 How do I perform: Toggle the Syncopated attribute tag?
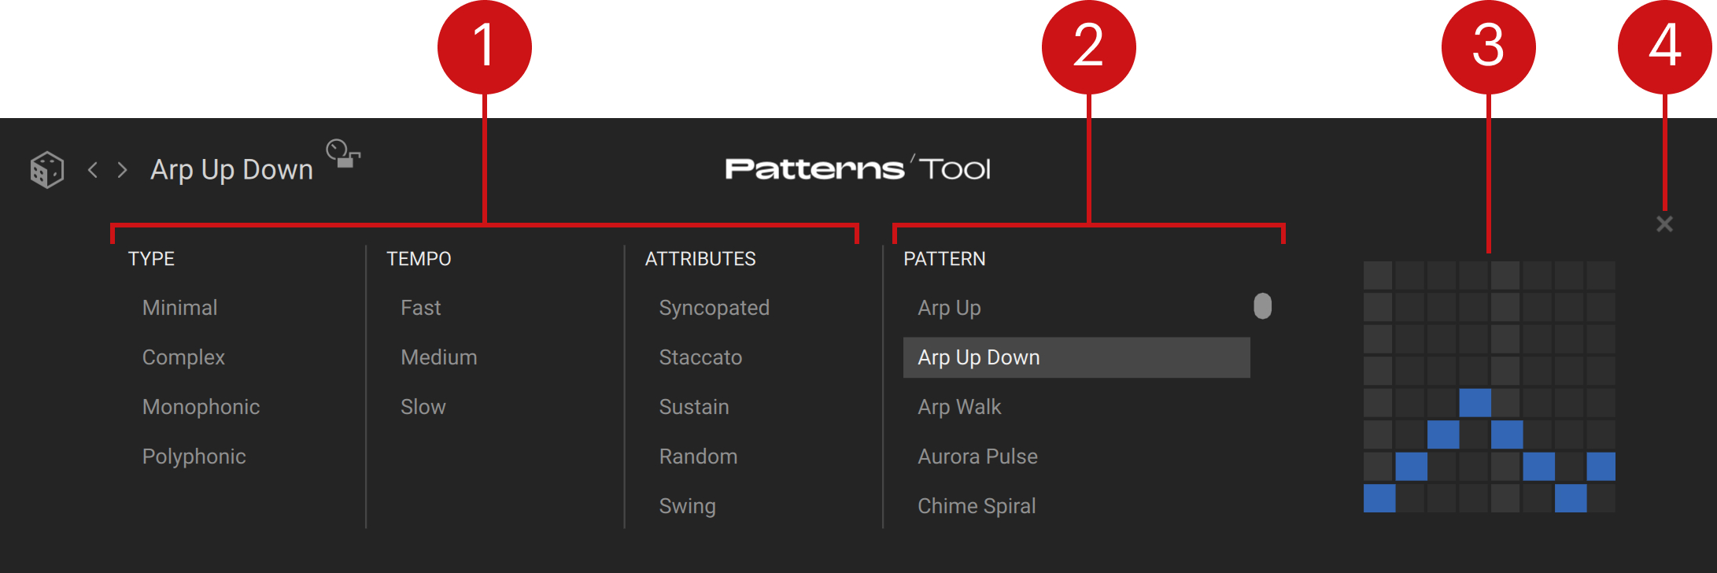click(x=714, y=308)
